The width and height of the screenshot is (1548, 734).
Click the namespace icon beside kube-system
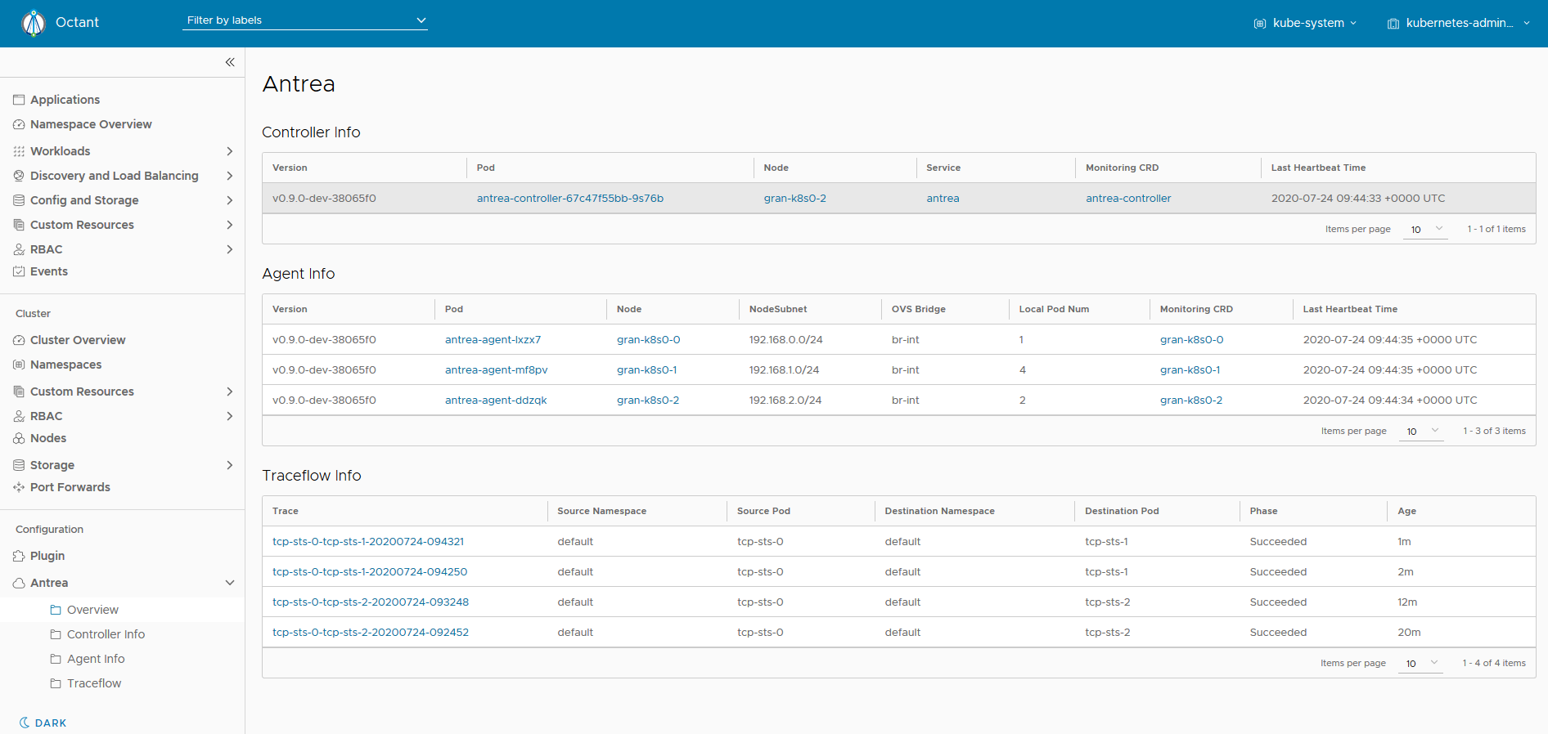[x=1260, y=24]
